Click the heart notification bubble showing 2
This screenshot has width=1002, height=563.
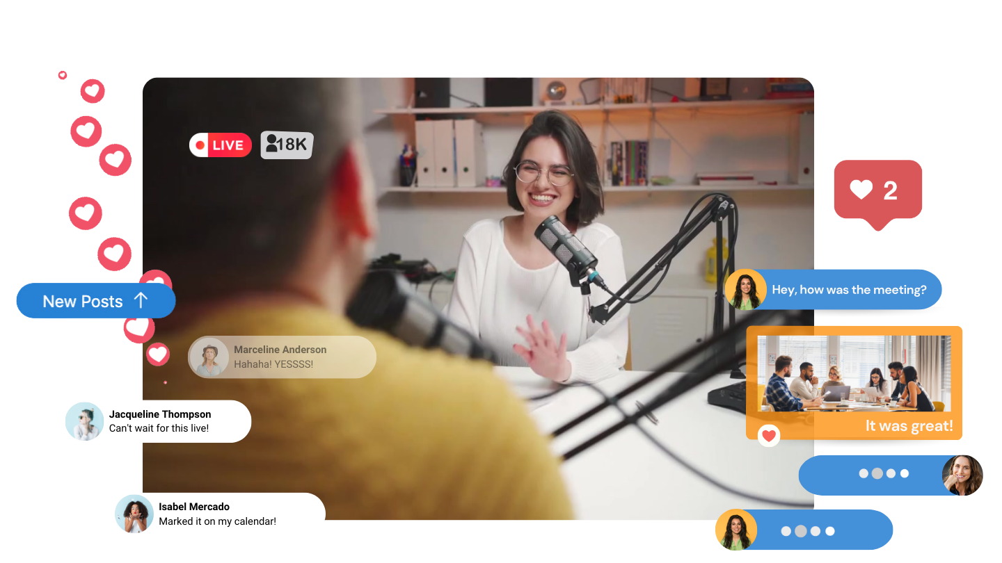(x=877, y=190)
